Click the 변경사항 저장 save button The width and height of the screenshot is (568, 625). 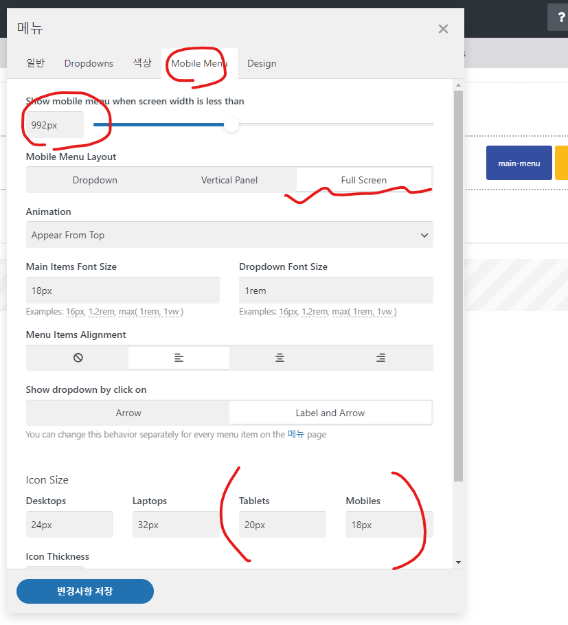coord(85,591)
